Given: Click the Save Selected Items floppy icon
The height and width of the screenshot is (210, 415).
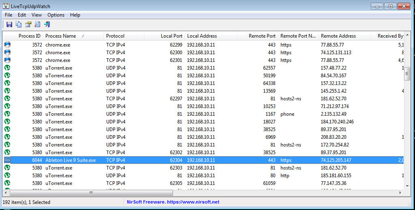Looking at the screenshot, I should click(x=9, y=25).
